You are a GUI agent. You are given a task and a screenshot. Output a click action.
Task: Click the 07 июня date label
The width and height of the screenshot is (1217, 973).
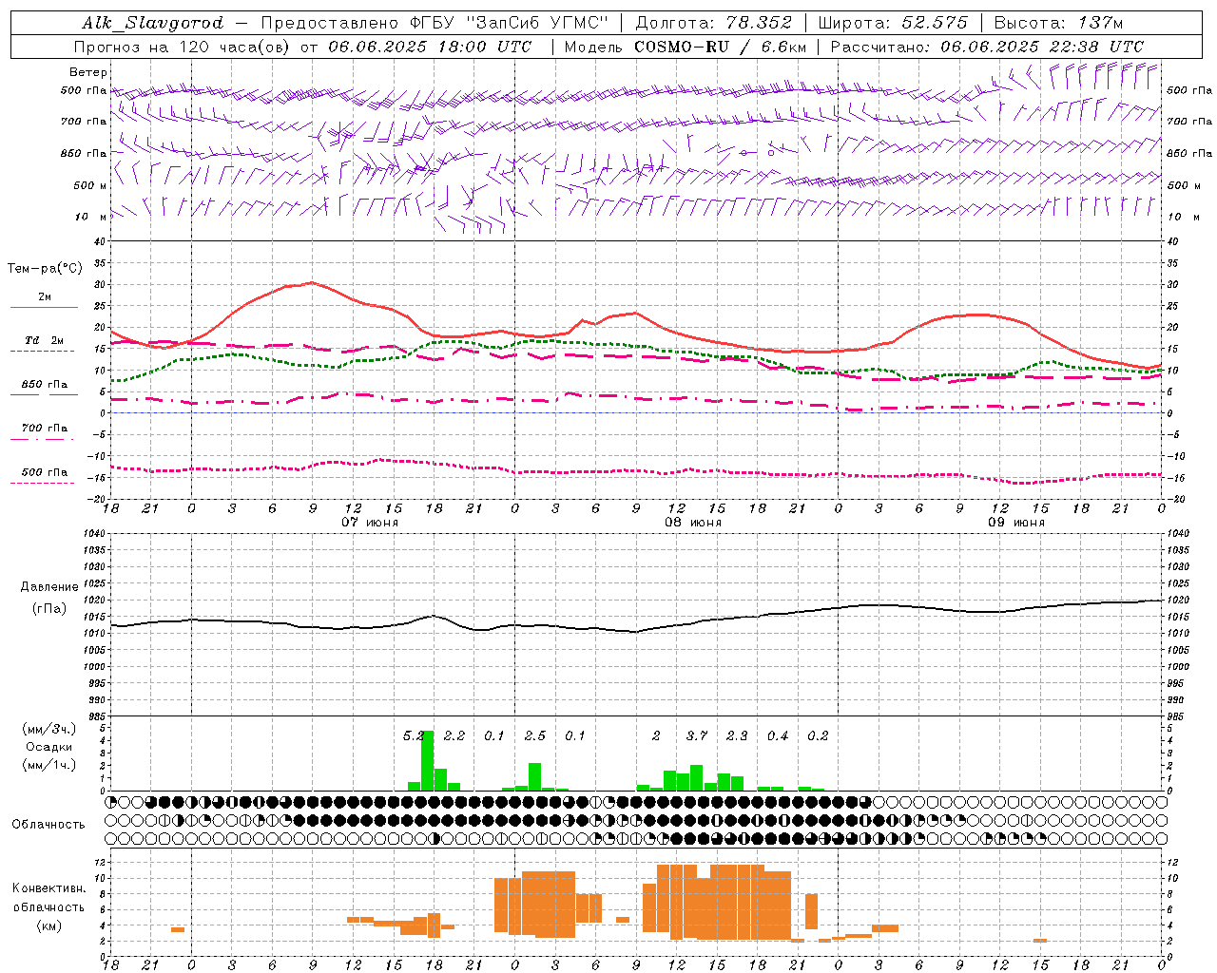click(x=371, y=523)
